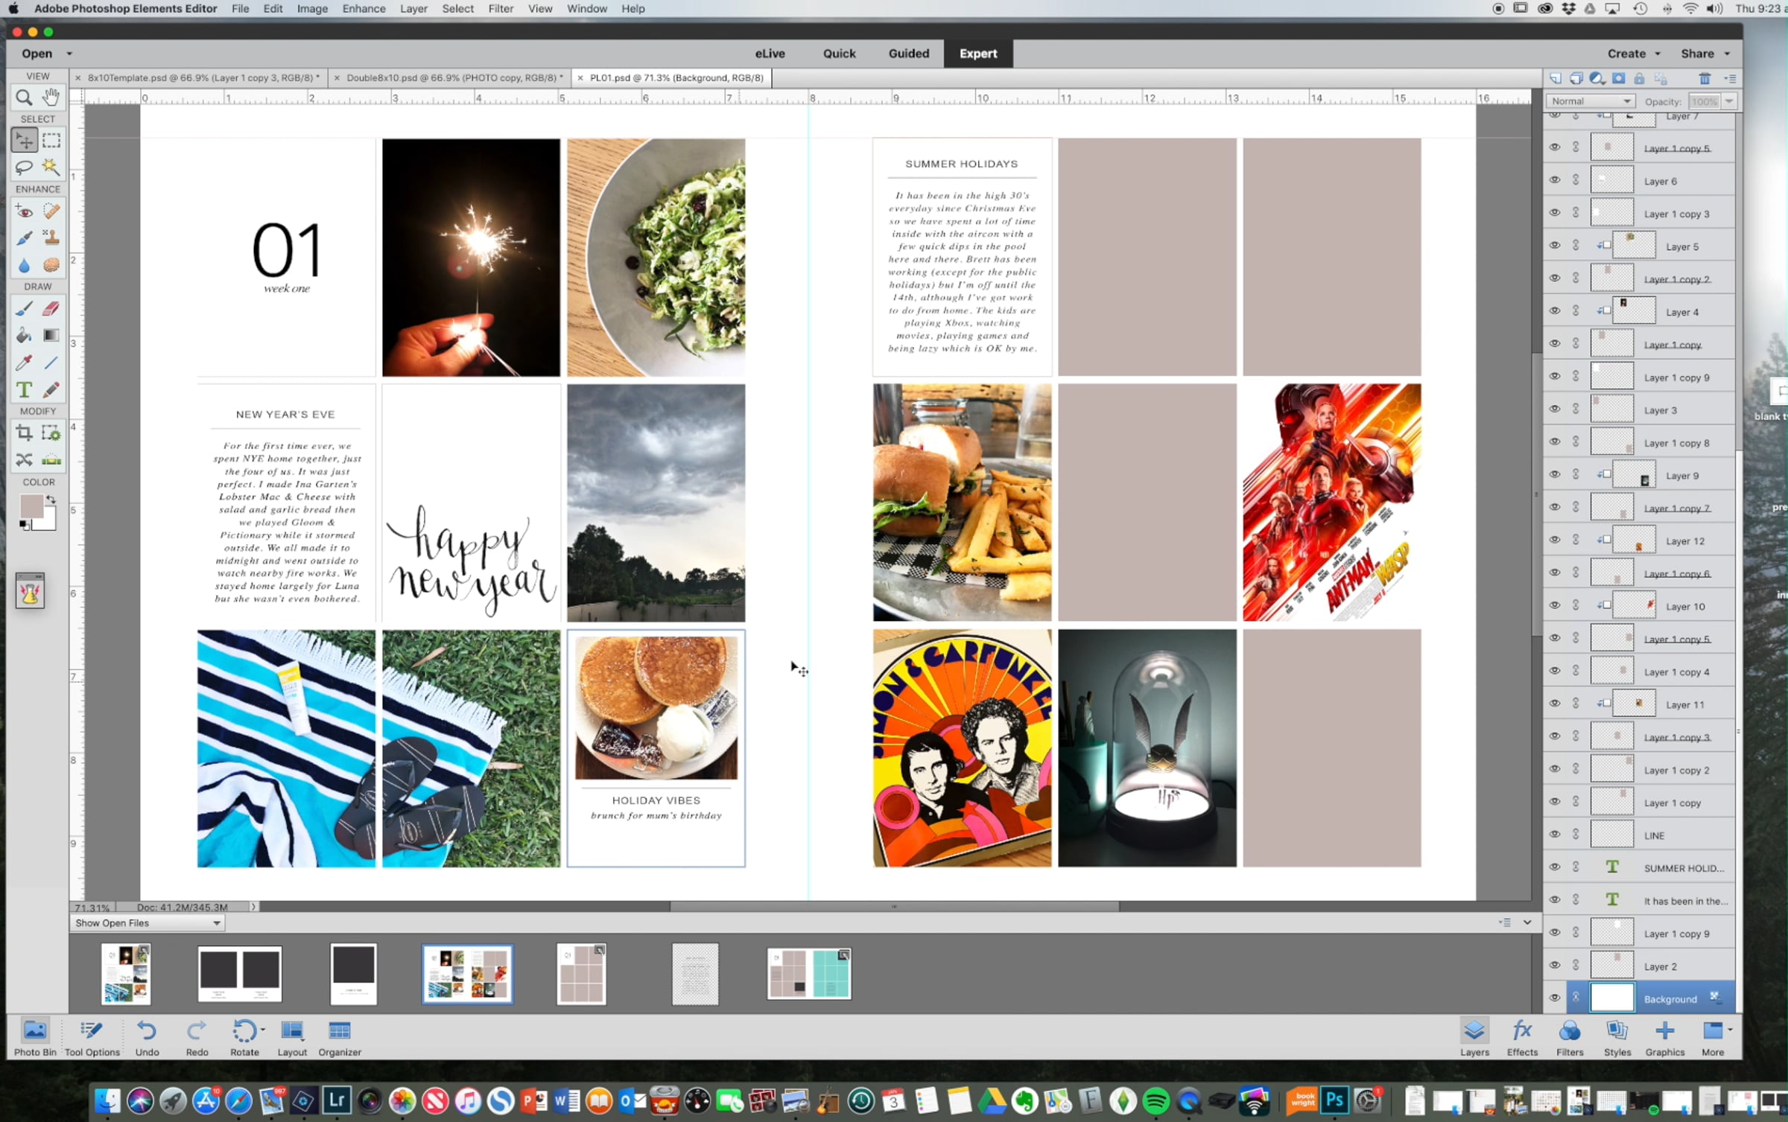
Task: Select the Sponge tool
Action: pos(51,265)
